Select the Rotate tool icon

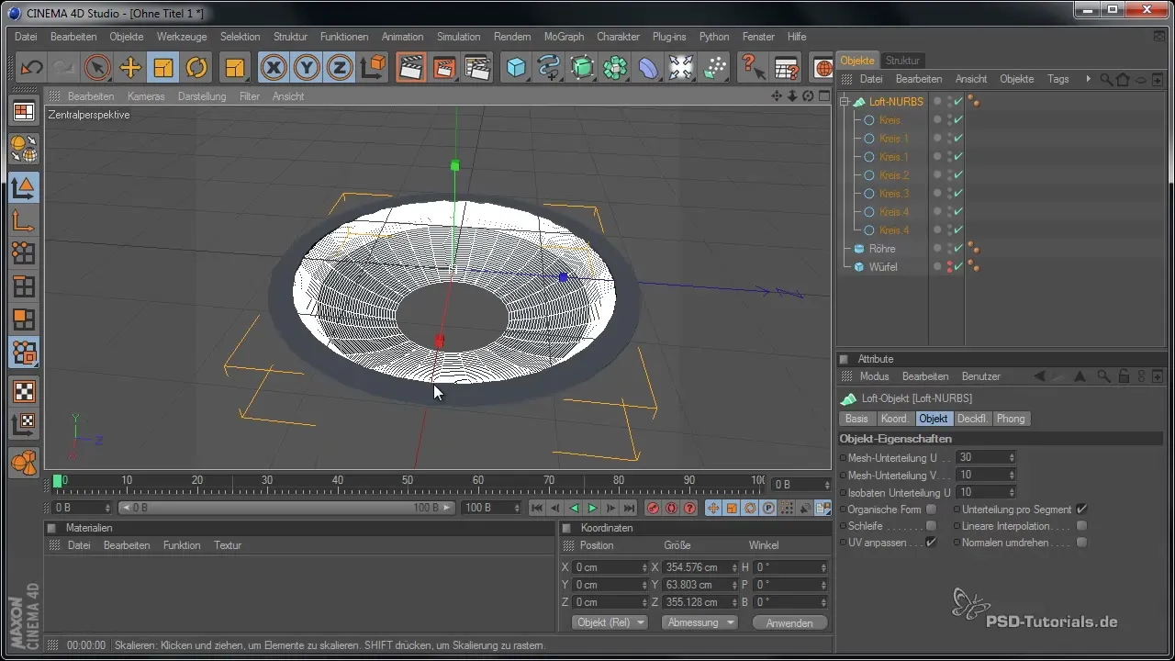(x=196, y=68)
